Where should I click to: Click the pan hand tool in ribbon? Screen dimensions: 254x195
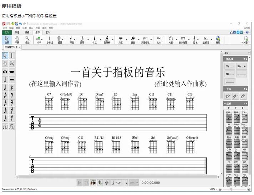click(x=17, y=39)
